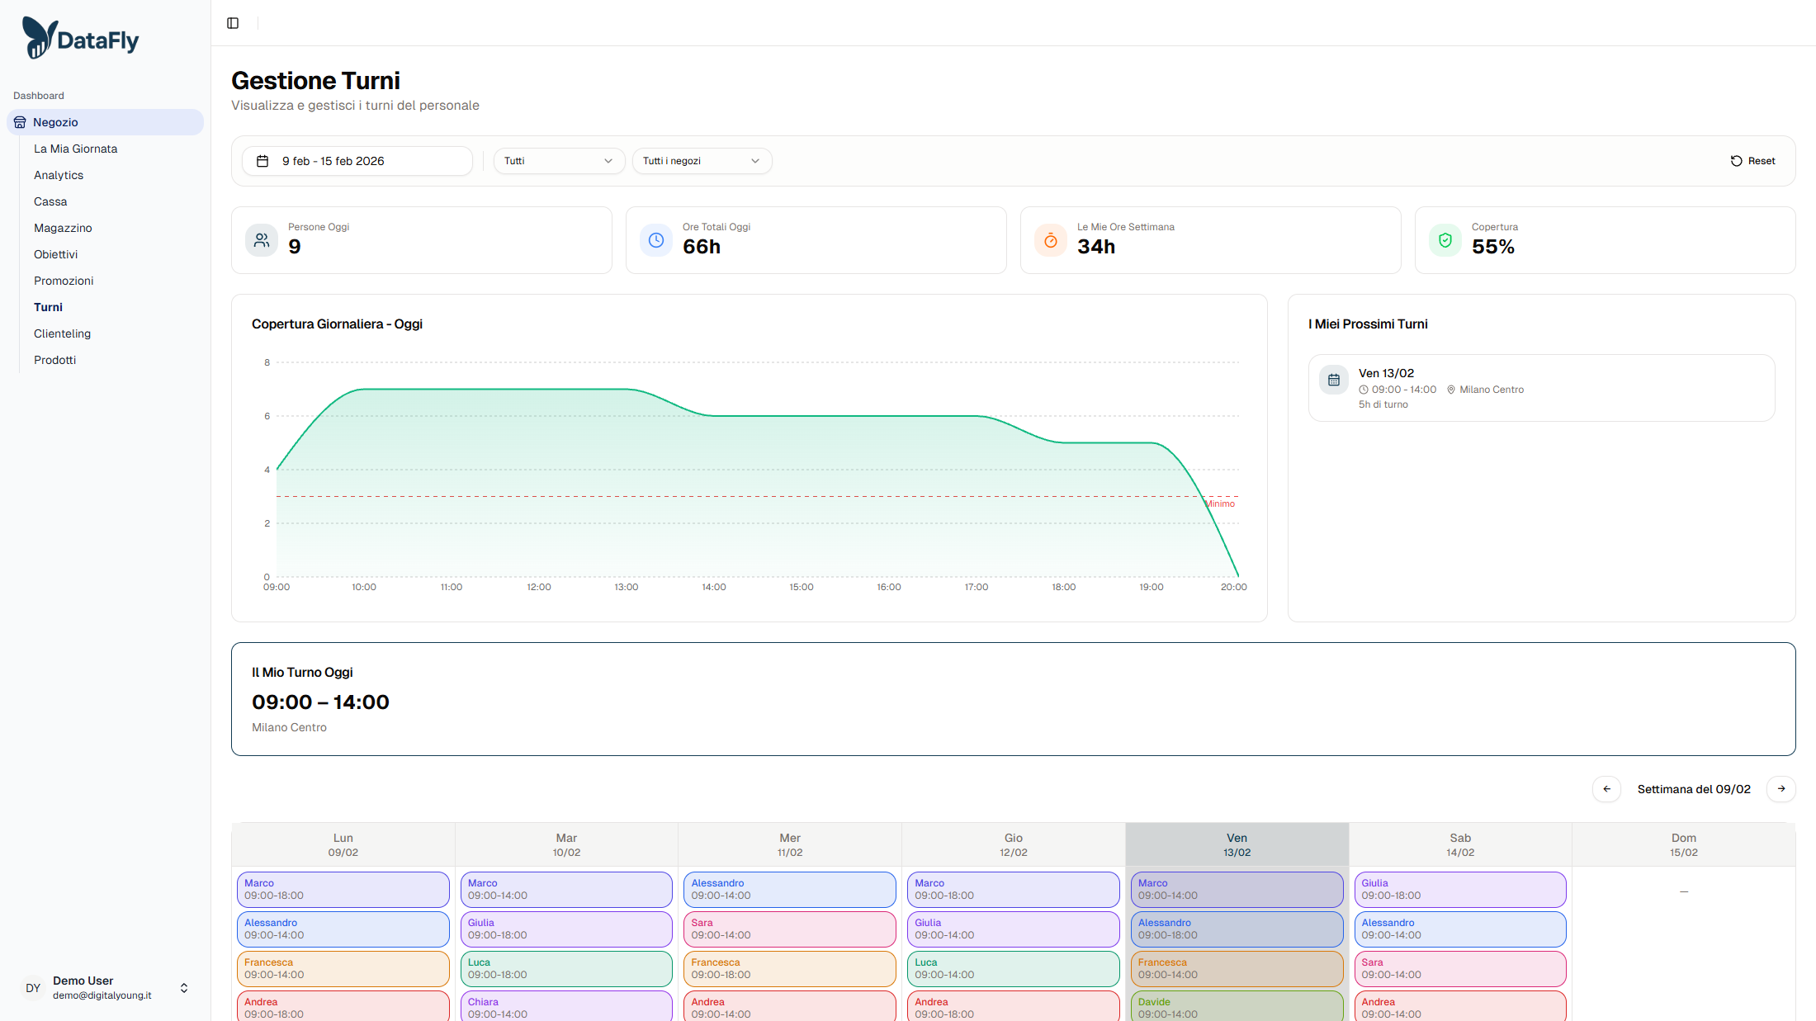The height and width of the screenshot is (1021, 1816).
Task: Go to Magazzino sidebar item
Action: tap(63, 228)
